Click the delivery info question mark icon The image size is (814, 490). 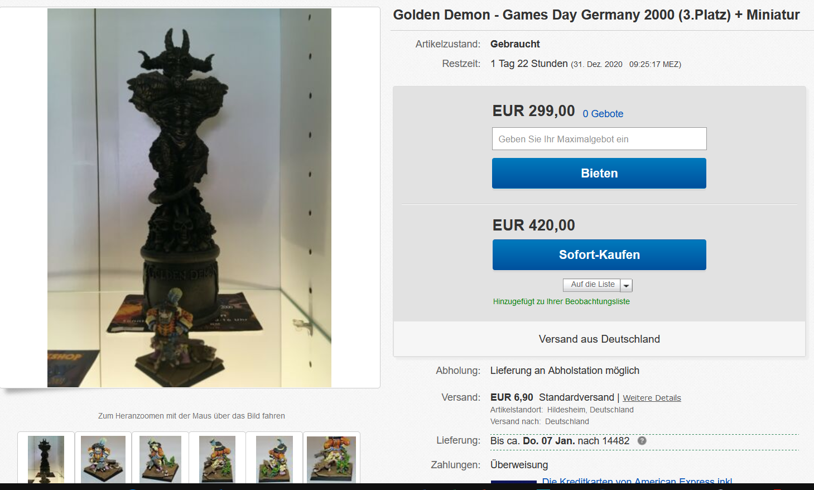tap(642, 441)
